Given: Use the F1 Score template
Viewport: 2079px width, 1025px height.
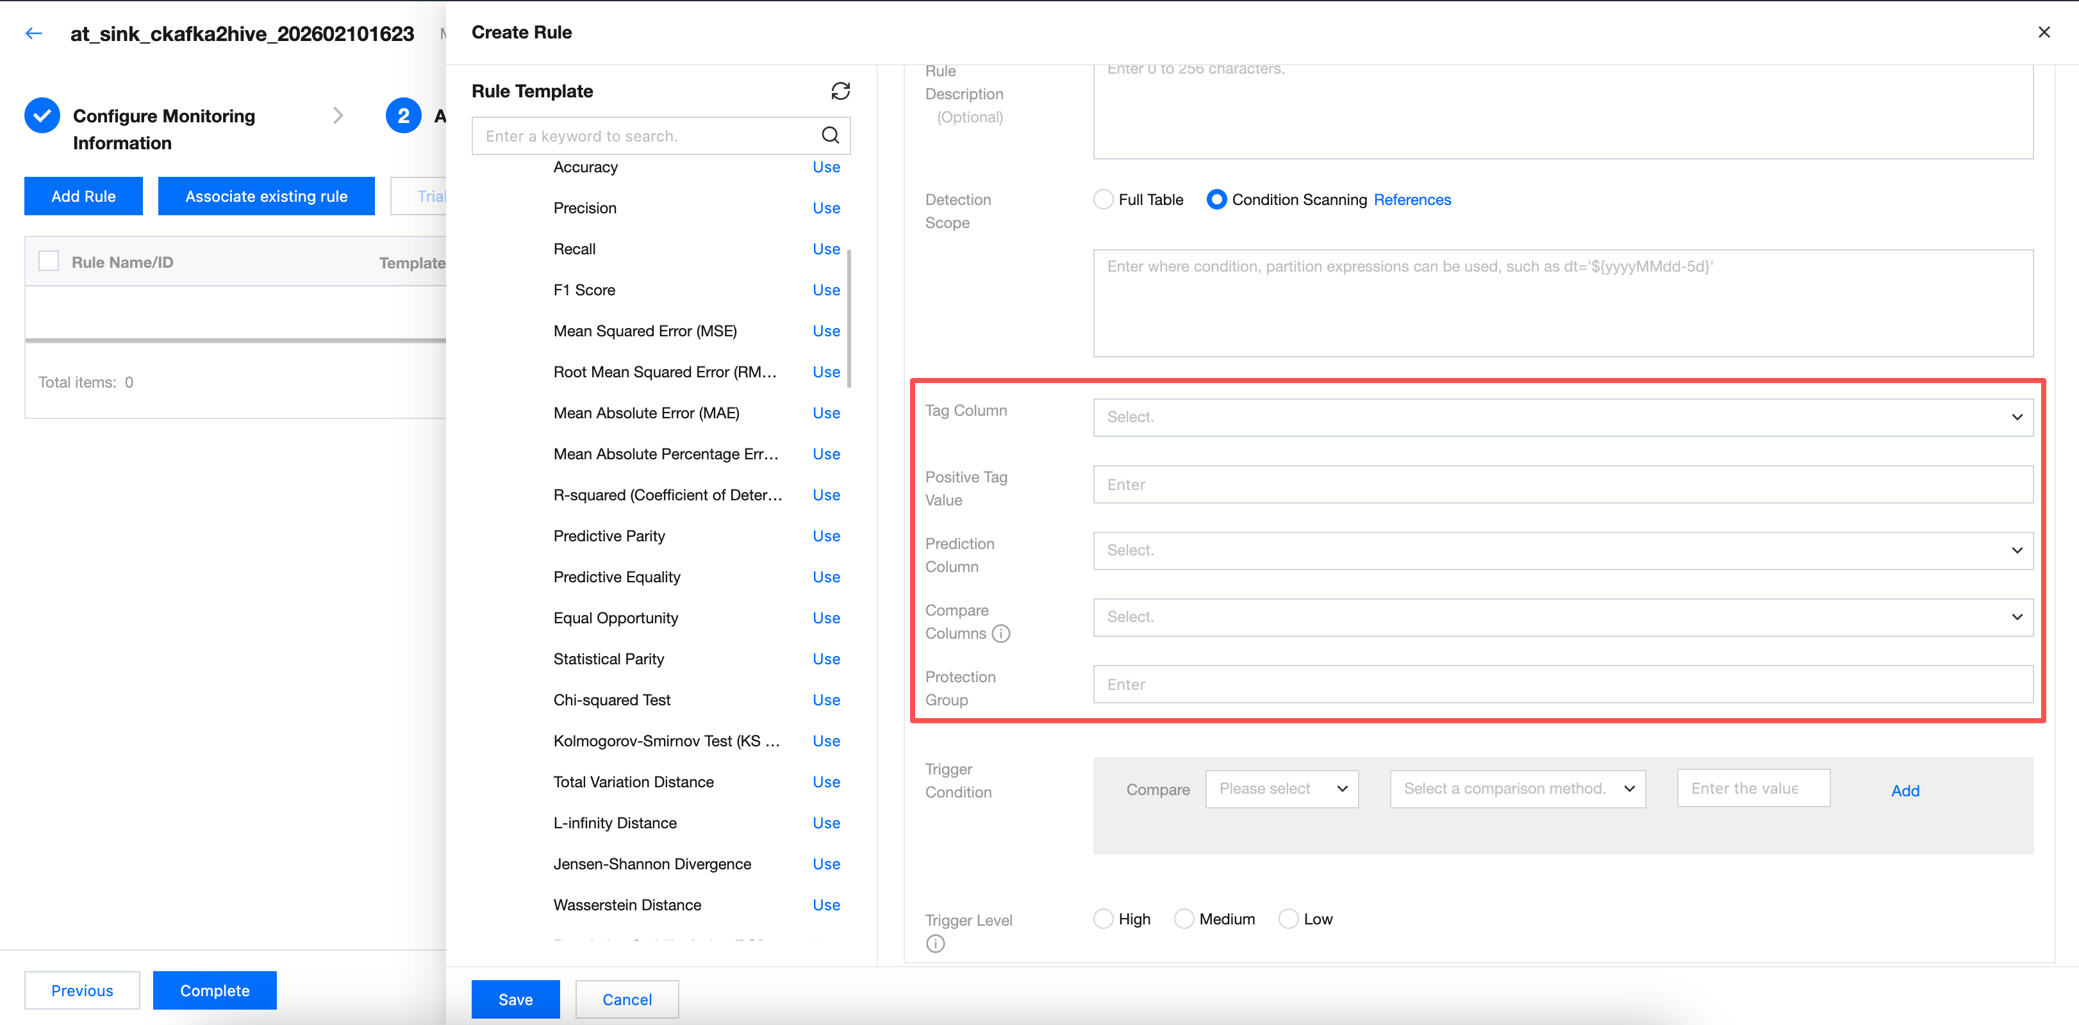Looking at the screenshot, I should point(825,290).
